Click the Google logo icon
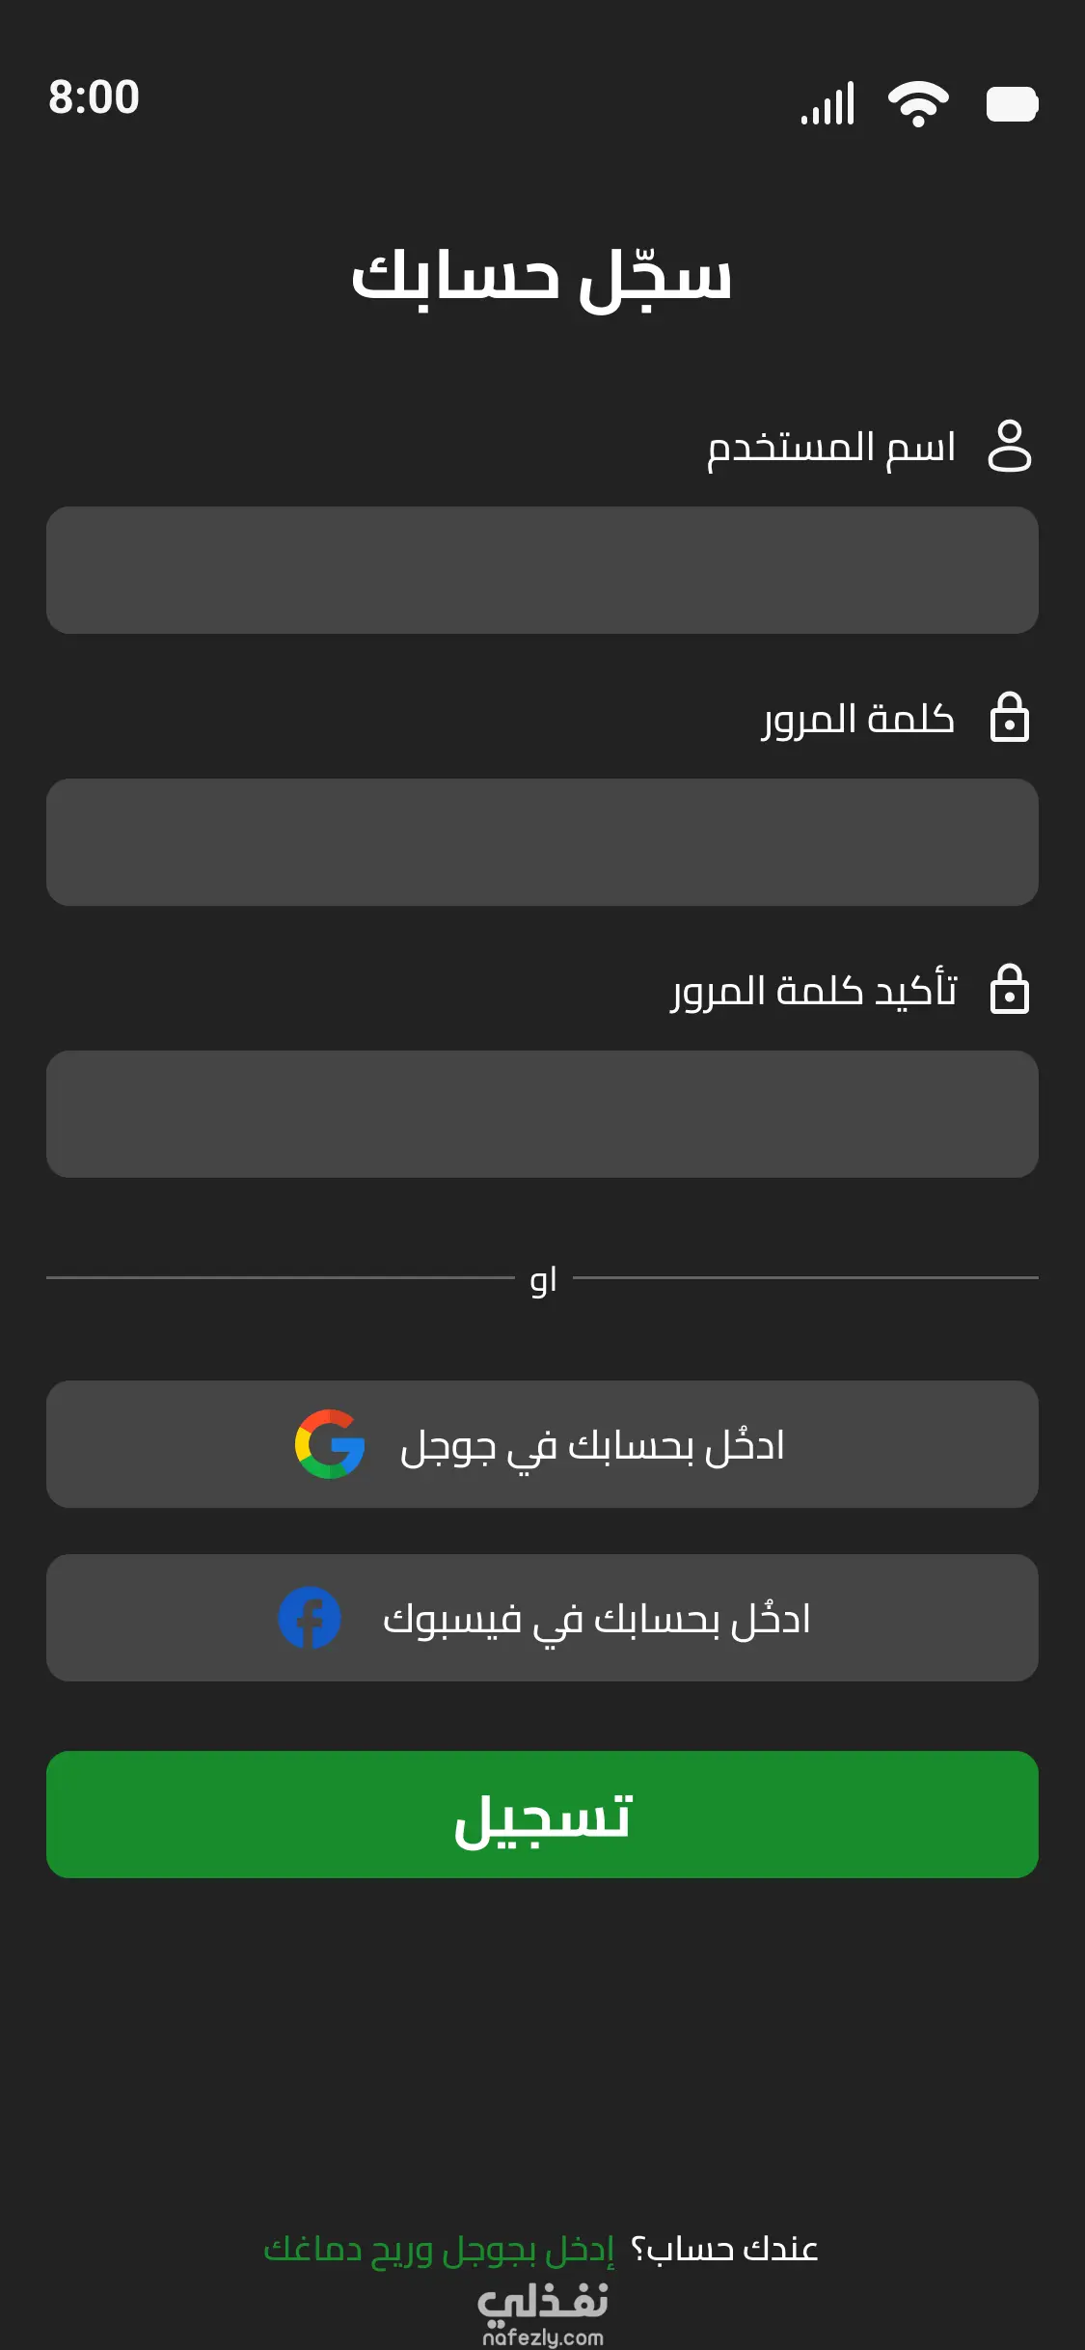This screenshot has width=1085, height=2350. coord(330,1444)
